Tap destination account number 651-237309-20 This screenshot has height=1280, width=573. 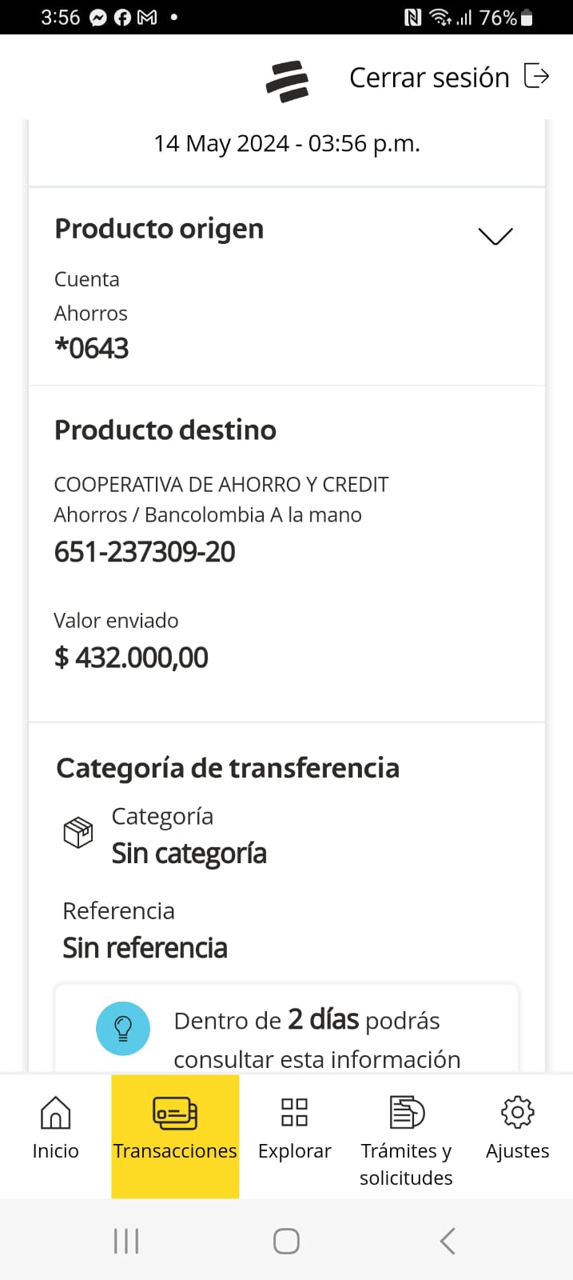[x=145, y=552]
